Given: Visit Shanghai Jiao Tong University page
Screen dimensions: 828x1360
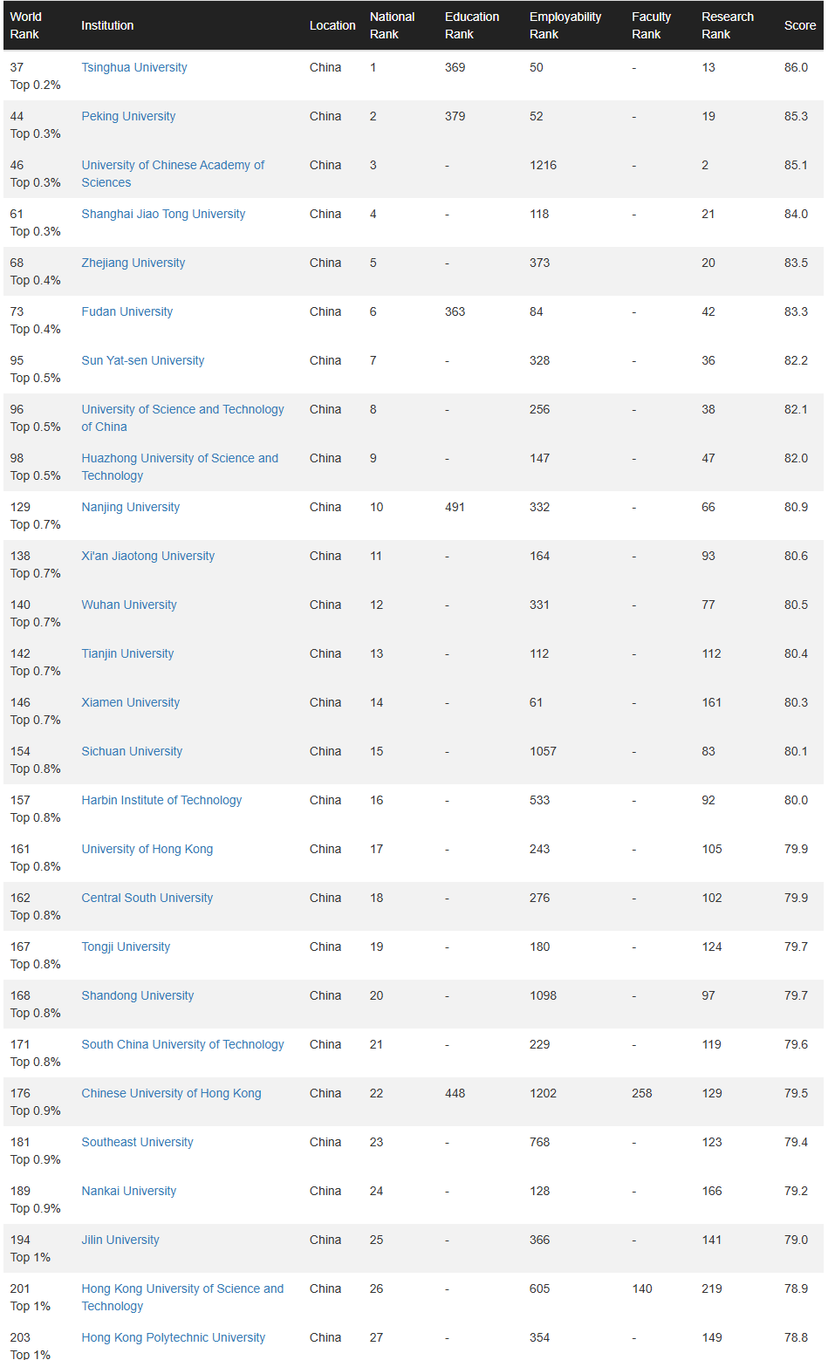Looking at the screenshot, I should [x=163, y=214].
